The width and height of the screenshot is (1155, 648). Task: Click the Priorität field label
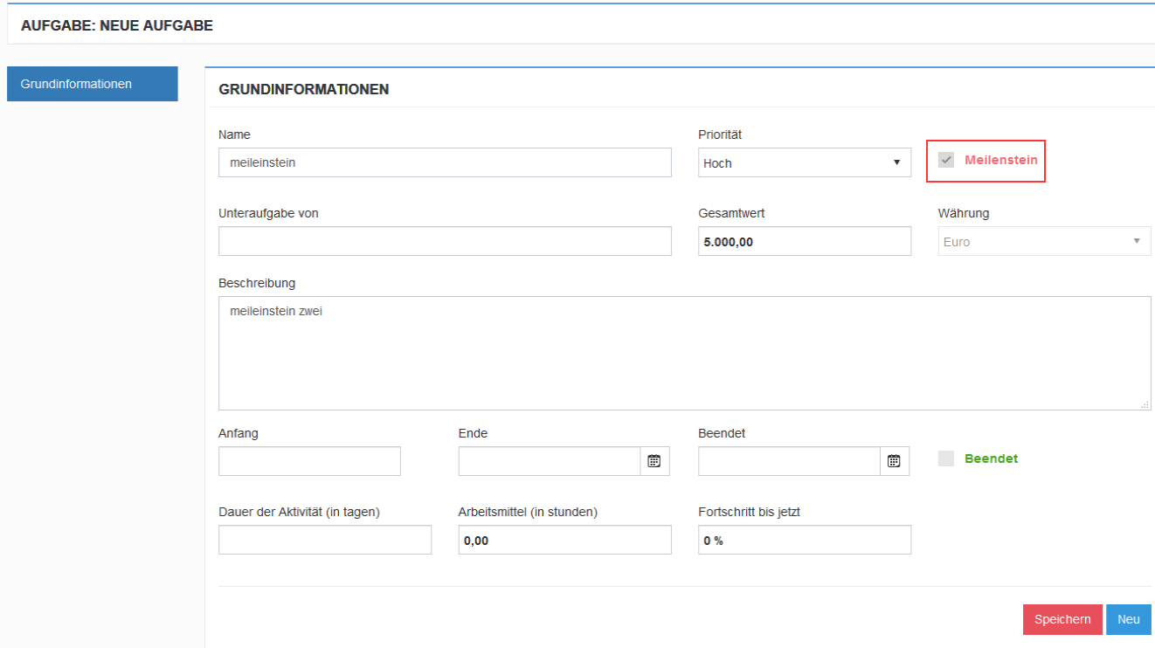coord(720,134)
